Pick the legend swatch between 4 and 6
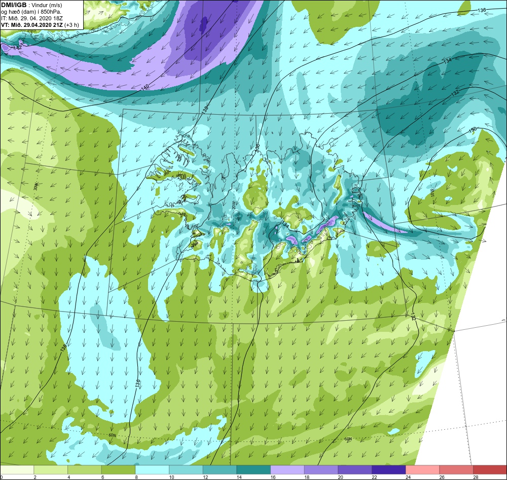The height and width of the screenshot is (480, 507). point(84,469)
